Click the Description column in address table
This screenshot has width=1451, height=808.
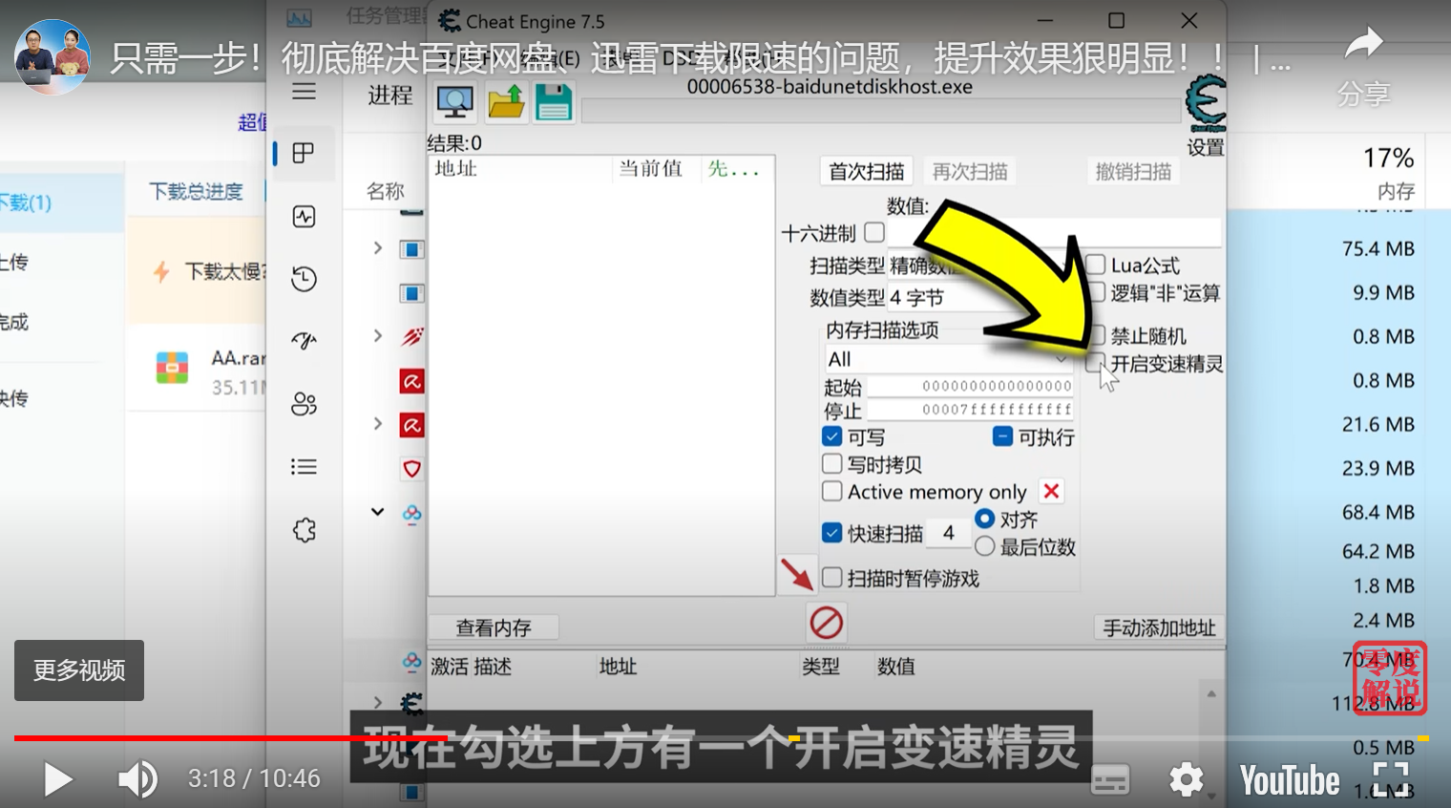491,667
